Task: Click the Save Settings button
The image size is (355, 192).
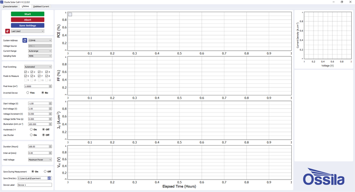Action: point(28,26)
